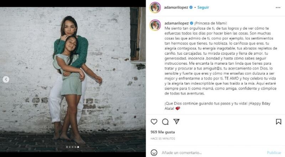285x157 pixels.
Task: Follow adamarilopez with Seguir
Action: (x=203, y=7)
